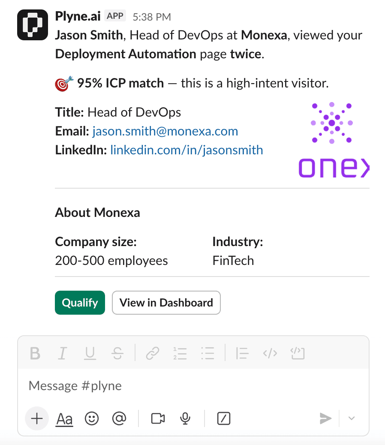Screen dimensions: 385x445
Task: Open the emoji picker
Action: pyautogui.click(x=91, y=418)
